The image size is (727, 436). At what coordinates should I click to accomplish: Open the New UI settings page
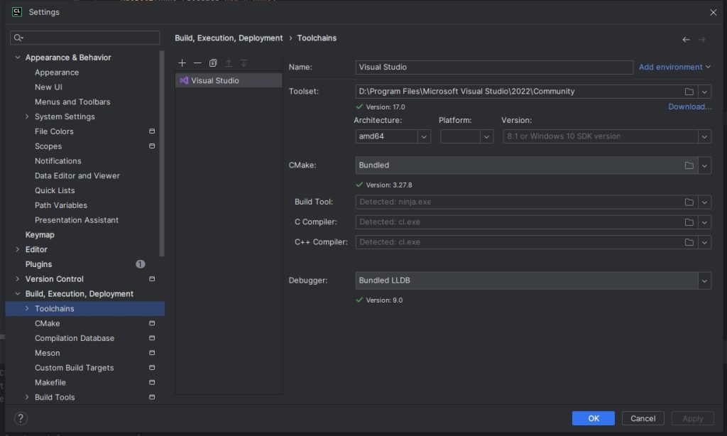pos(48,87)
